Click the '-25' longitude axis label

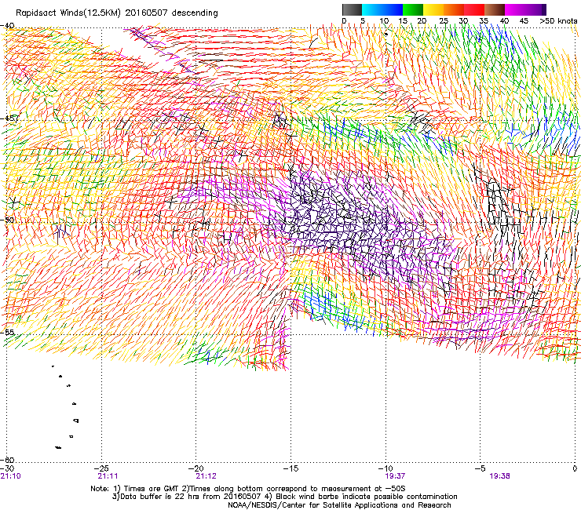[102, 468]
